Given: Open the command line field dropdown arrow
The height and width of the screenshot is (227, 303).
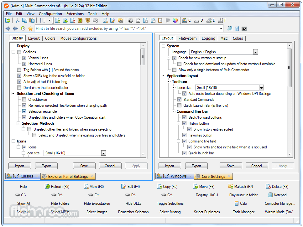Looking at the screenshot, I should pos(221,28).
